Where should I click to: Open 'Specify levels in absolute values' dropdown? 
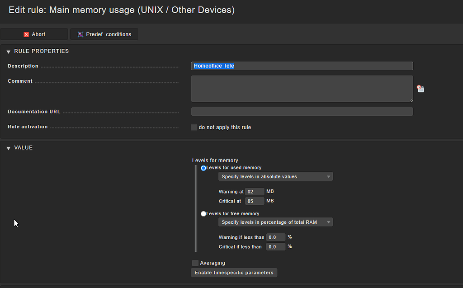pos(275,177)
